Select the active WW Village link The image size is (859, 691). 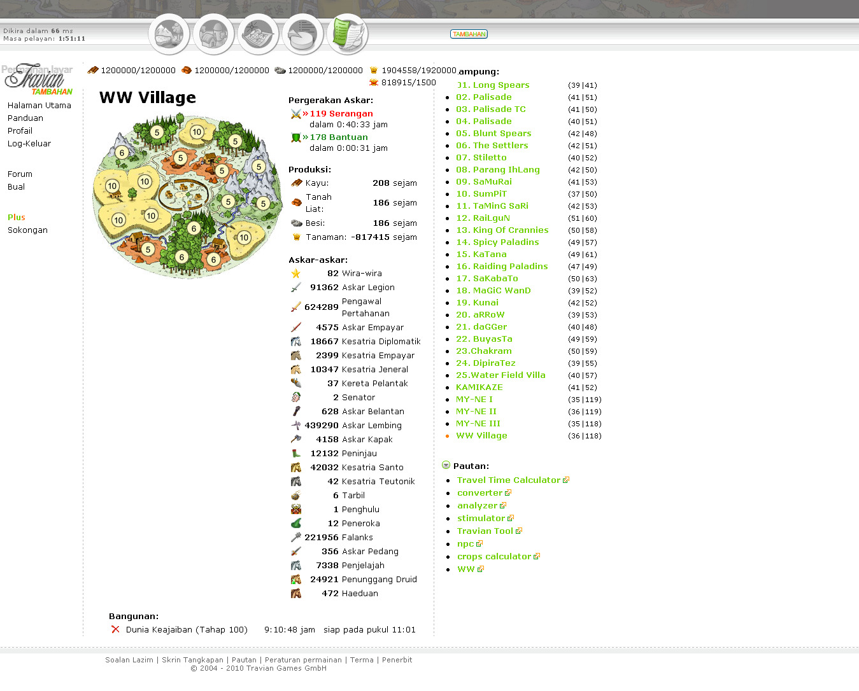(x=481, y=436)
